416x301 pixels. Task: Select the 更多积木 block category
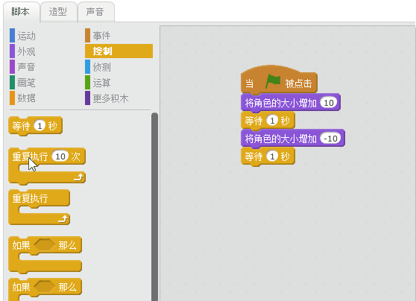pos(110,98)
